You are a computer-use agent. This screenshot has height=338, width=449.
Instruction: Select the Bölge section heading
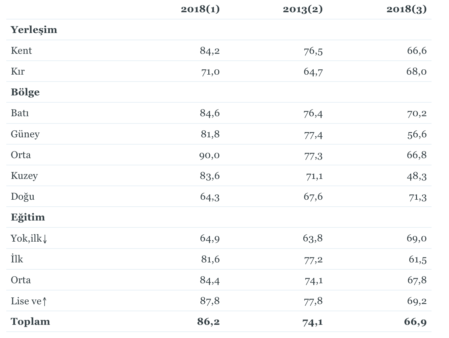point(25,92)
